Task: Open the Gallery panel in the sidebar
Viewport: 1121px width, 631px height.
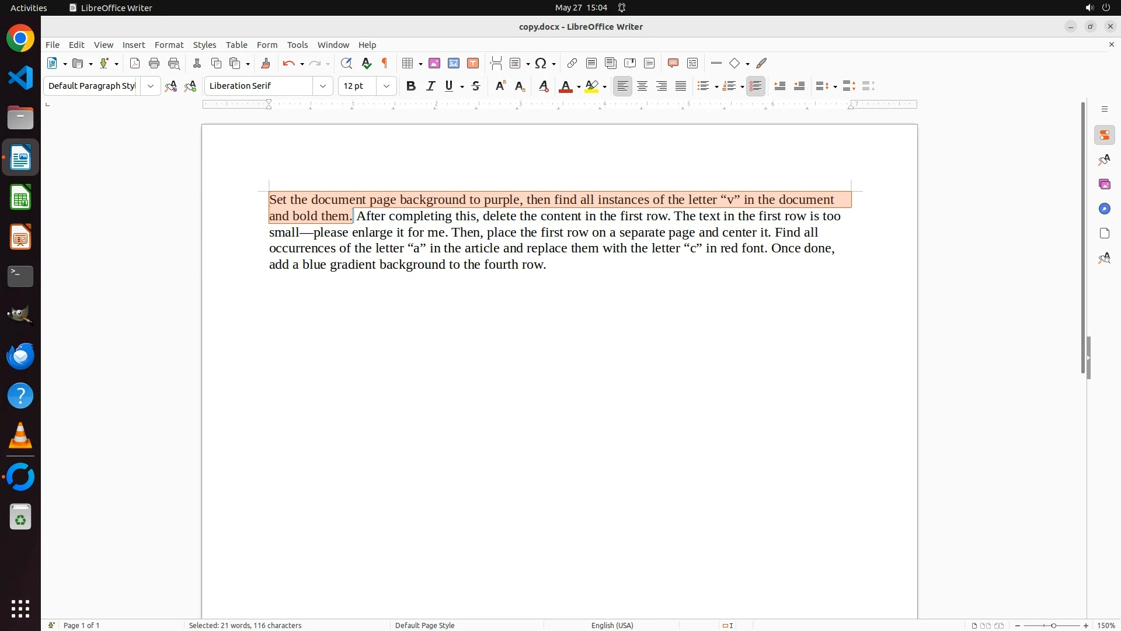Action: 1104,184
